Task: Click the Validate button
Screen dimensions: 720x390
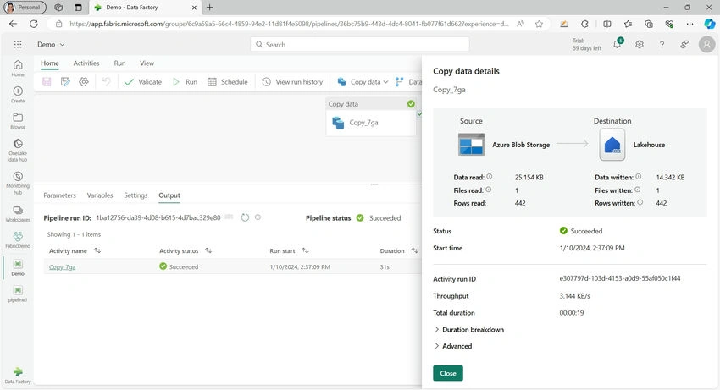Action: pos(143,82)
